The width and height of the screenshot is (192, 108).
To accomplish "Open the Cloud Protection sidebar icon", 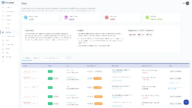I will [x=3, y=36].
